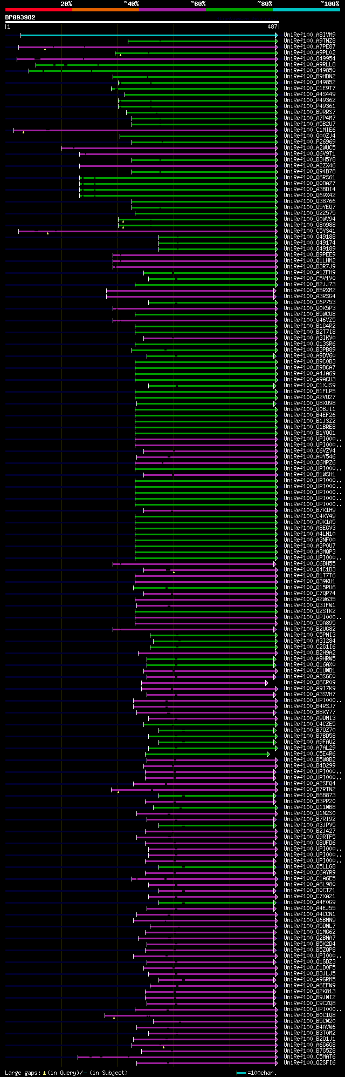Open hit UniRef100_Q6V9T1
The width and height of the screenshot is (345, 1077).
(x=309, y=154)
